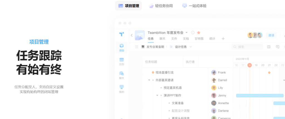
Task: Switch to the column board view icon
Action: tap(269, 47)
